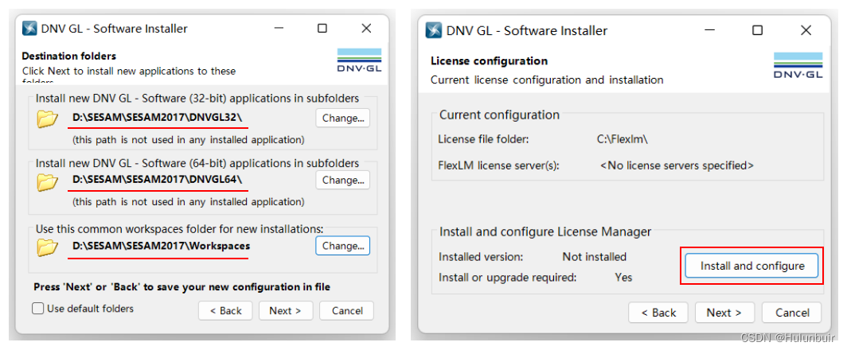The height and width of the screenshot is (350, 847).
Task: Click the folder icon beside the DNVGL64 path
Action: pos(48,182)
